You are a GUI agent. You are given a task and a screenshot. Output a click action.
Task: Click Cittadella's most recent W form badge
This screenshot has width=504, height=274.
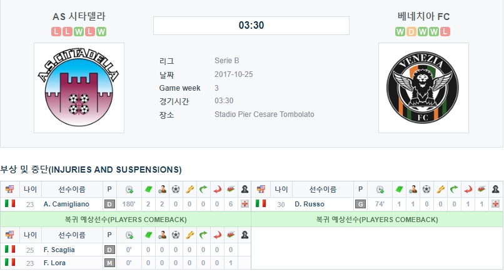pyautogui.click(x=101, y=31)
